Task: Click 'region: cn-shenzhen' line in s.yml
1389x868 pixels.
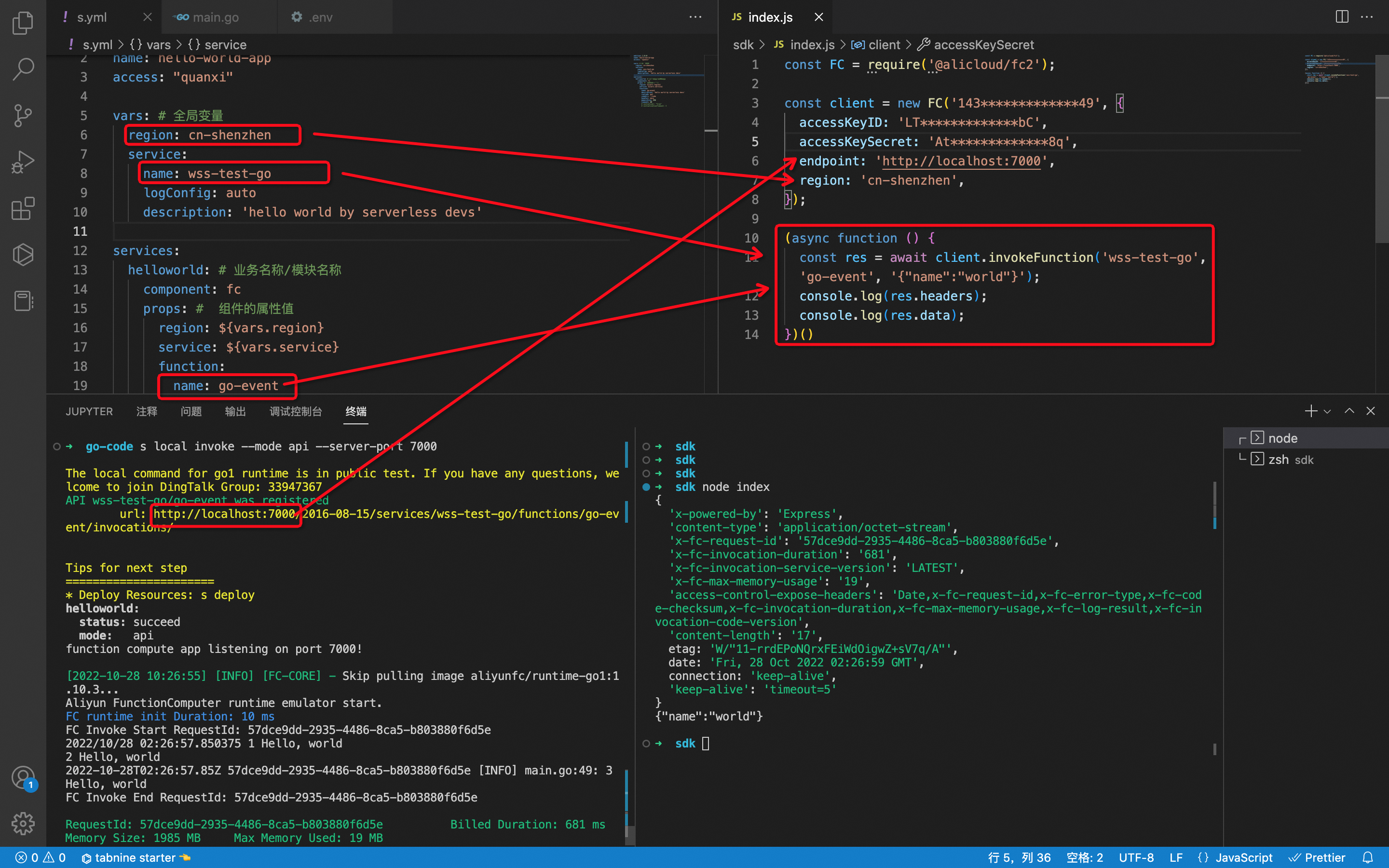Action: click(200, 135)
